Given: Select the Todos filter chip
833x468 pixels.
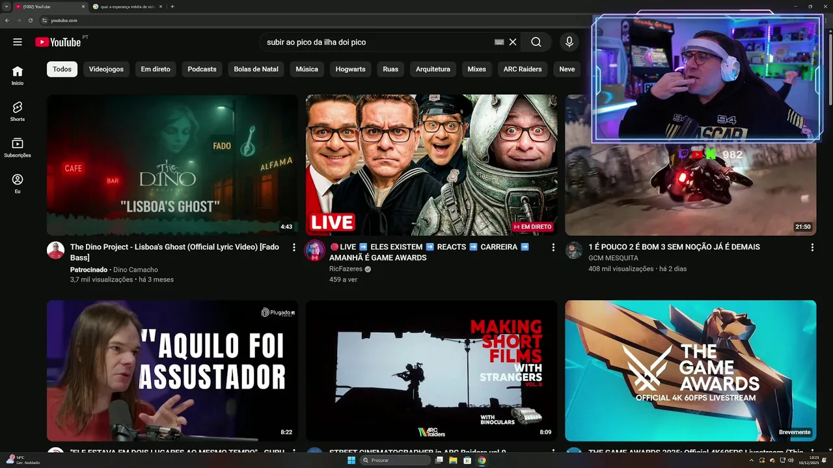Looking at the screenshot, I should 62,69.
